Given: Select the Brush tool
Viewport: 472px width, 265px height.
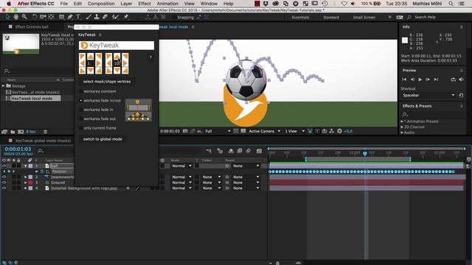Looking at the screenshot, I should point(88,17).
